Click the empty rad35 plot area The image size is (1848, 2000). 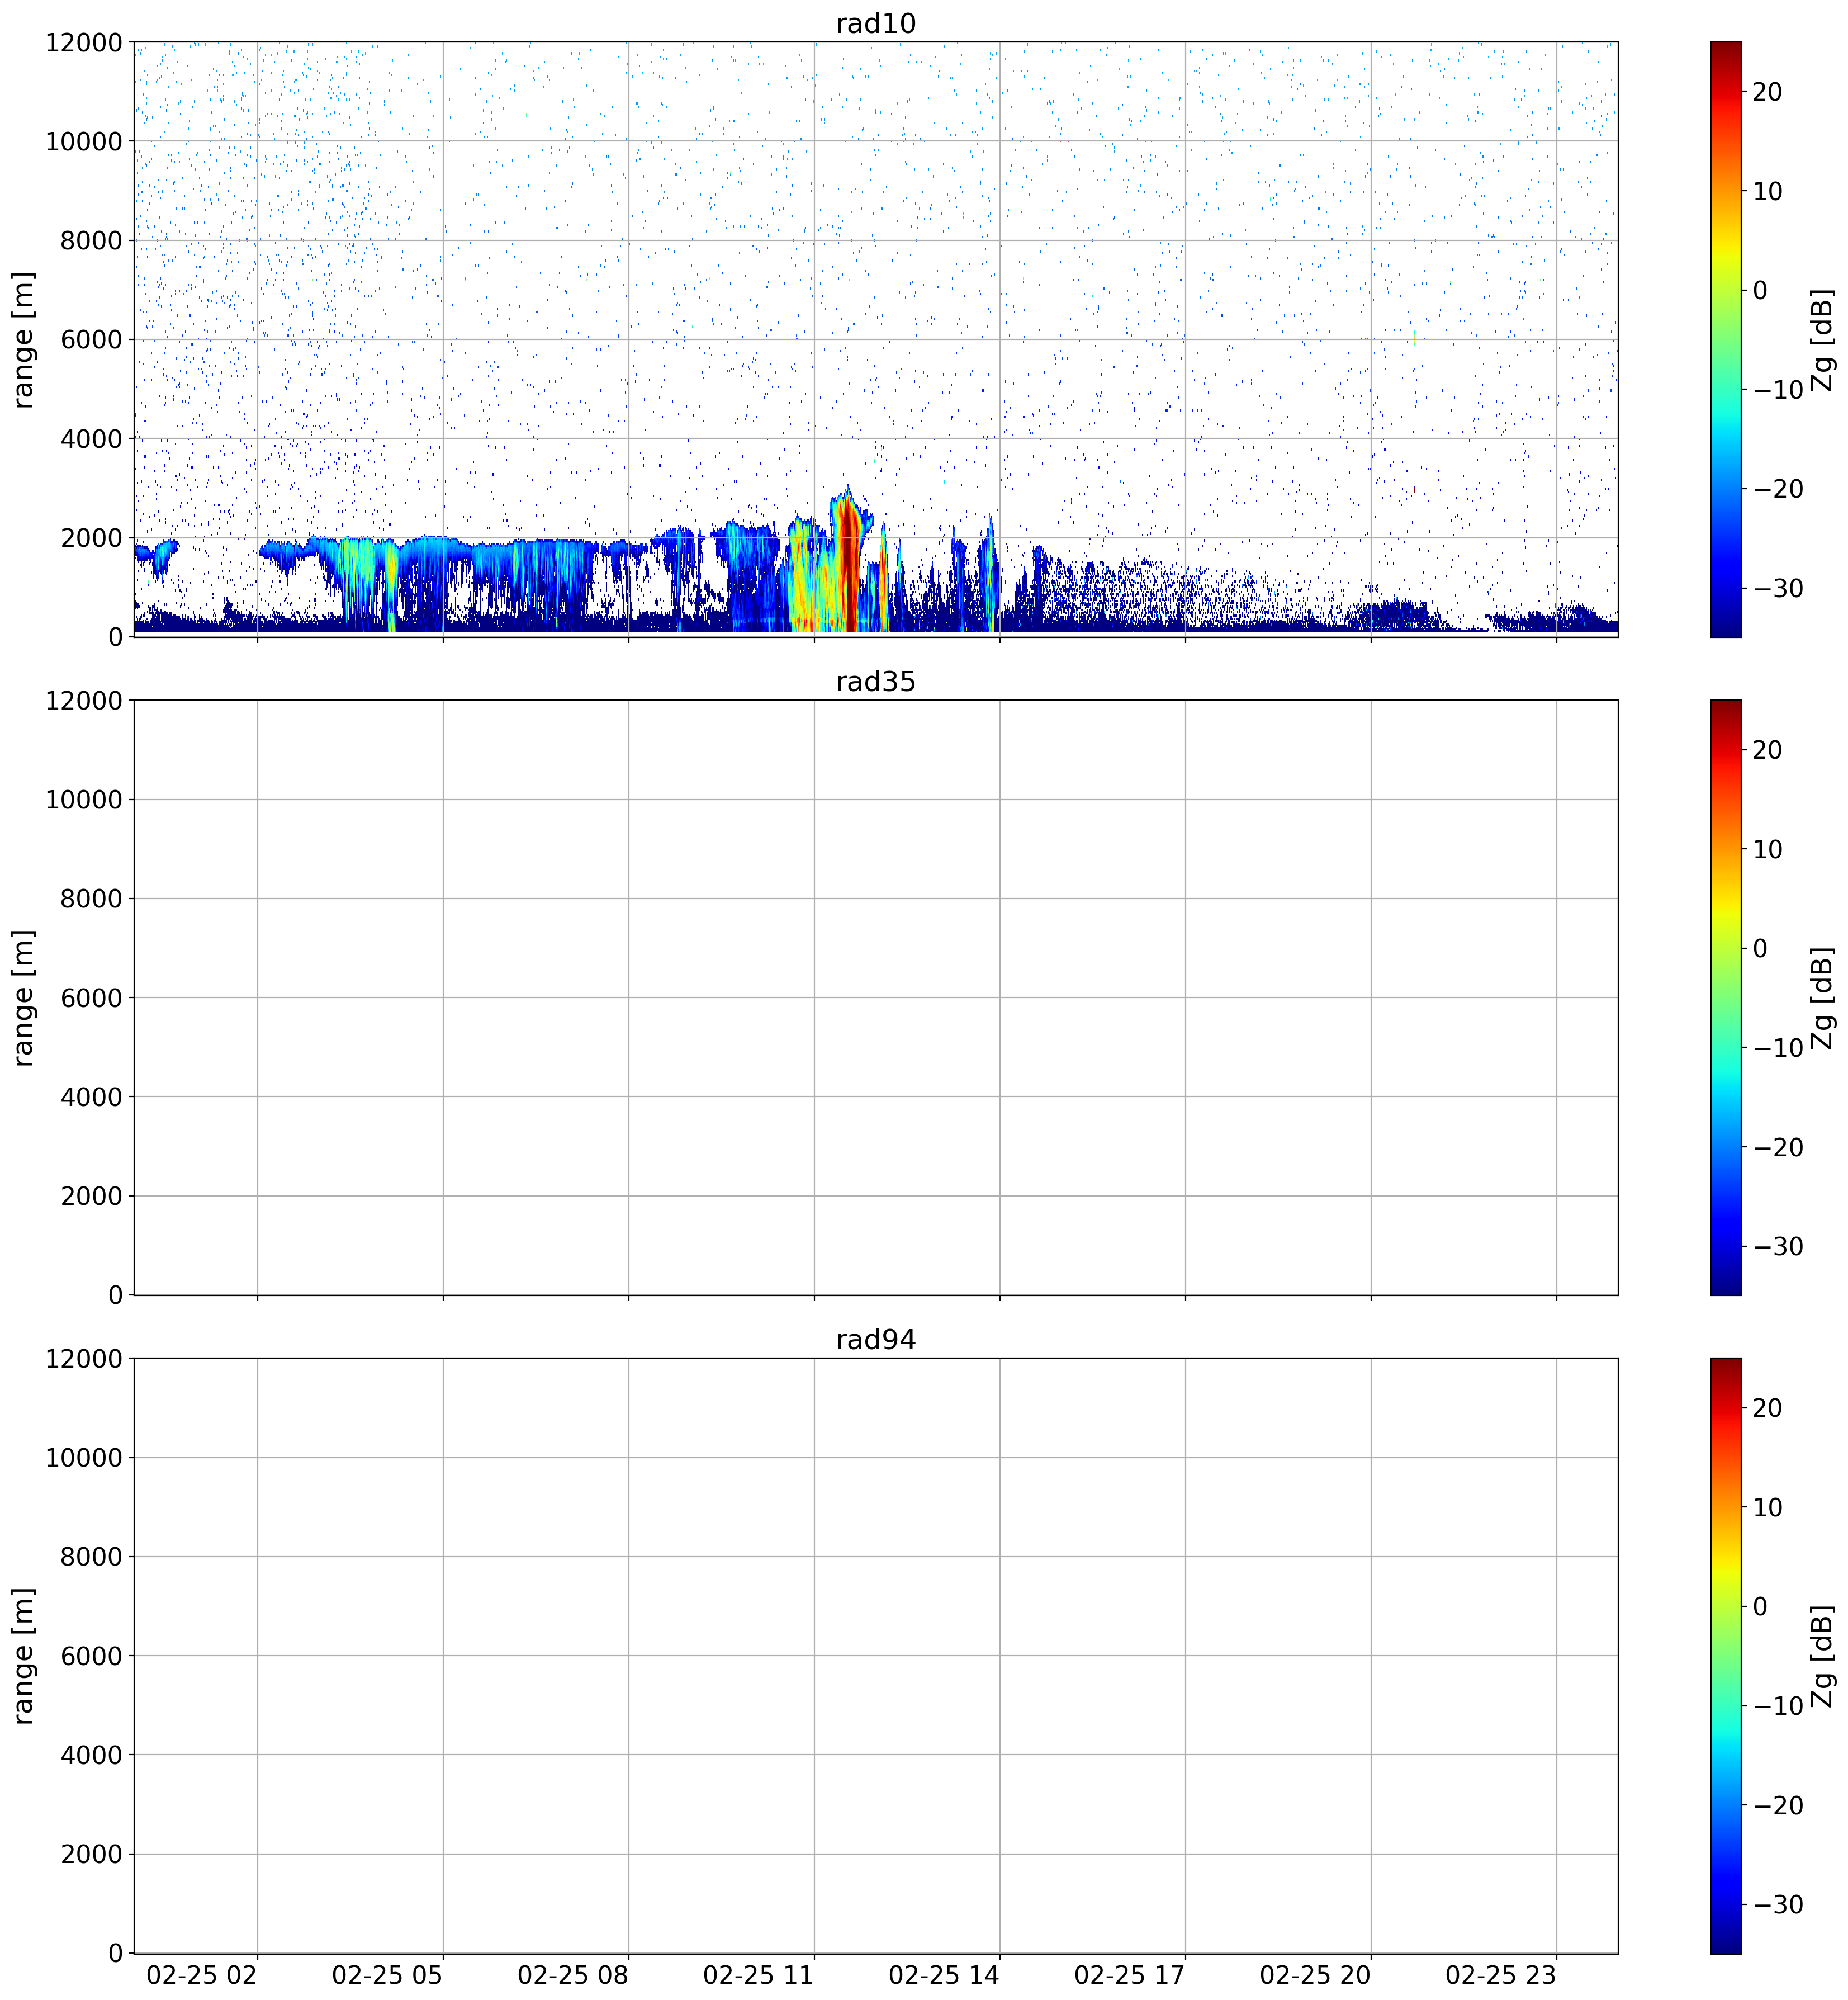coord(876,997)
